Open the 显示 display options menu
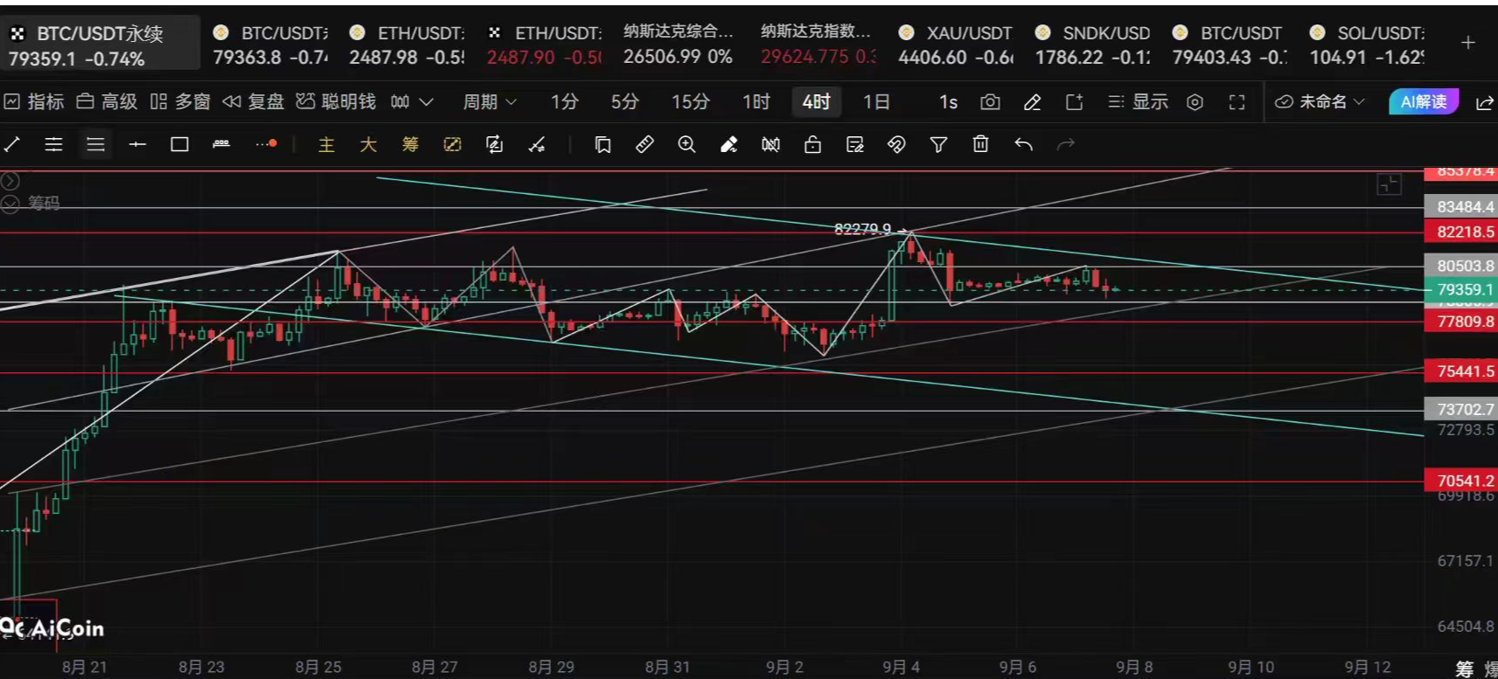 [x=1138, y=102]
